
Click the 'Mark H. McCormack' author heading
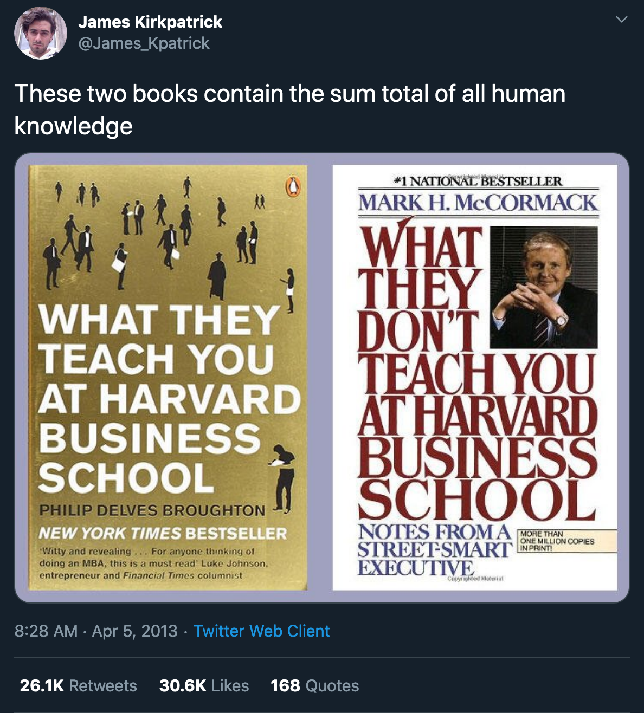[x=478, y=203]
